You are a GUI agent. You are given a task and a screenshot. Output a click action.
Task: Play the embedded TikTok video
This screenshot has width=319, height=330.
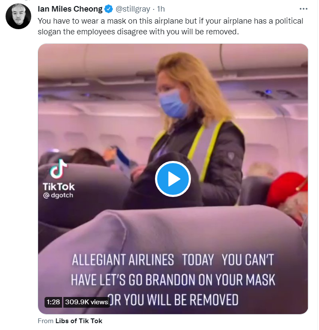pyautogui.click(x=173, y=179)
